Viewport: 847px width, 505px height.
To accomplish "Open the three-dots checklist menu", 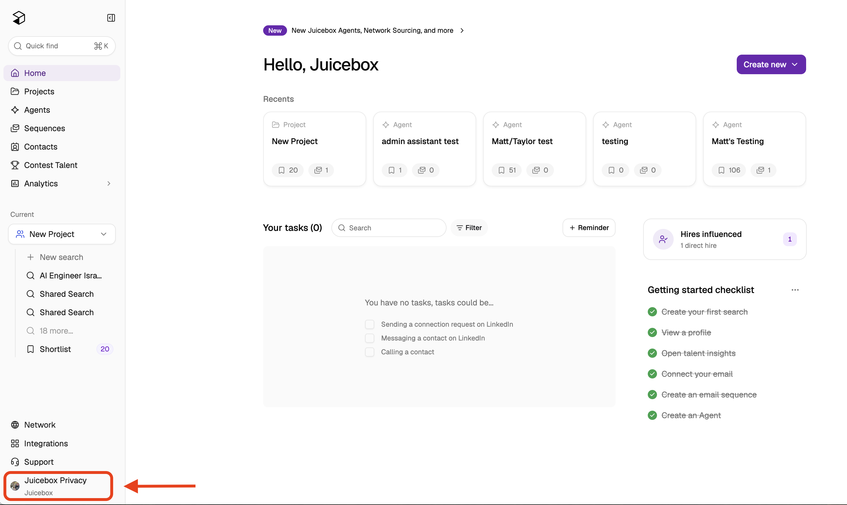I will coord(795,290).
